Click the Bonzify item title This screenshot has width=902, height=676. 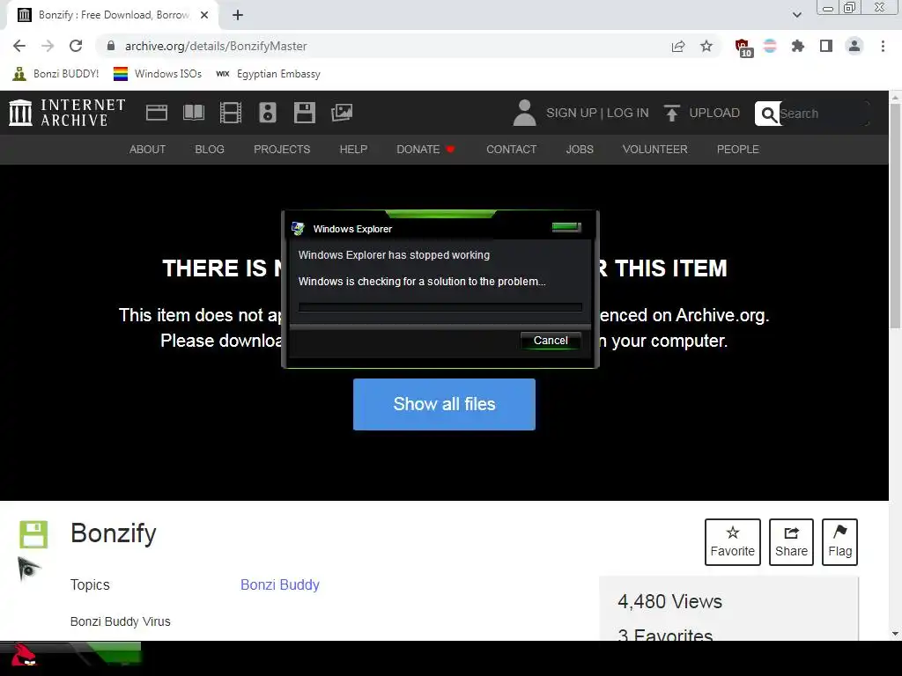pyautogui.click(x=114, y=533)
